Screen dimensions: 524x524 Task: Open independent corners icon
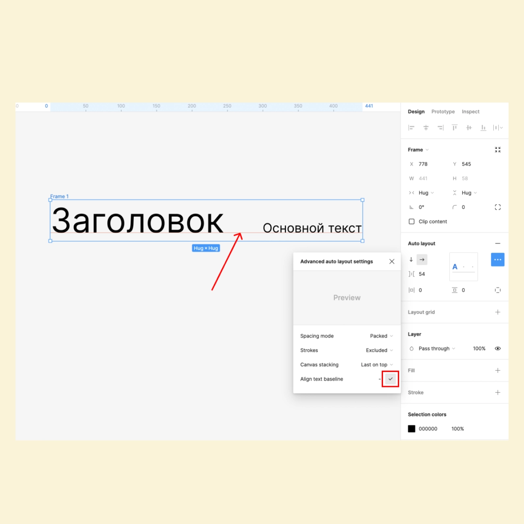tap(498, 207)
